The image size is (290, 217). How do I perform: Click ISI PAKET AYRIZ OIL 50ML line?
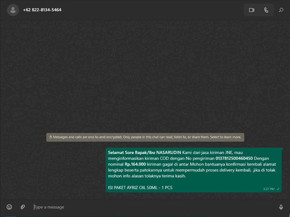click(140, 187)
